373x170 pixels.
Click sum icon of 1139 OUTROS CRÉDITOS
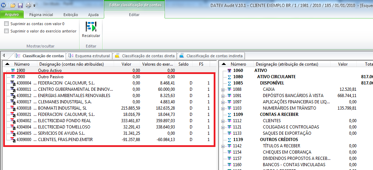(x=230, y=140)
